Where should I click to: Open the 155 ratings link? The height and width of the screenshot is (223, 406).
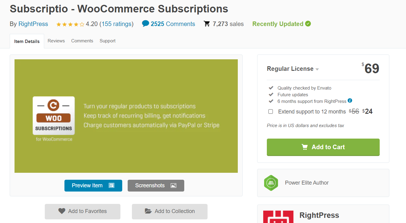(116, 24)
